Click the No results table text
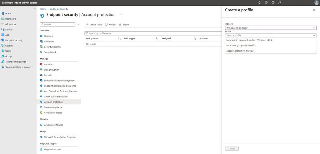The image size is (320, 154). 91,44
